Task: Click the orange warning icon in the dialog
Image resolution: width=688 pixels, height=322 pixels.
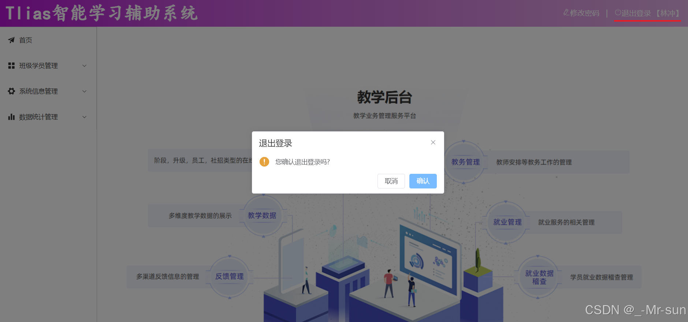Action: tap(264, 162)
